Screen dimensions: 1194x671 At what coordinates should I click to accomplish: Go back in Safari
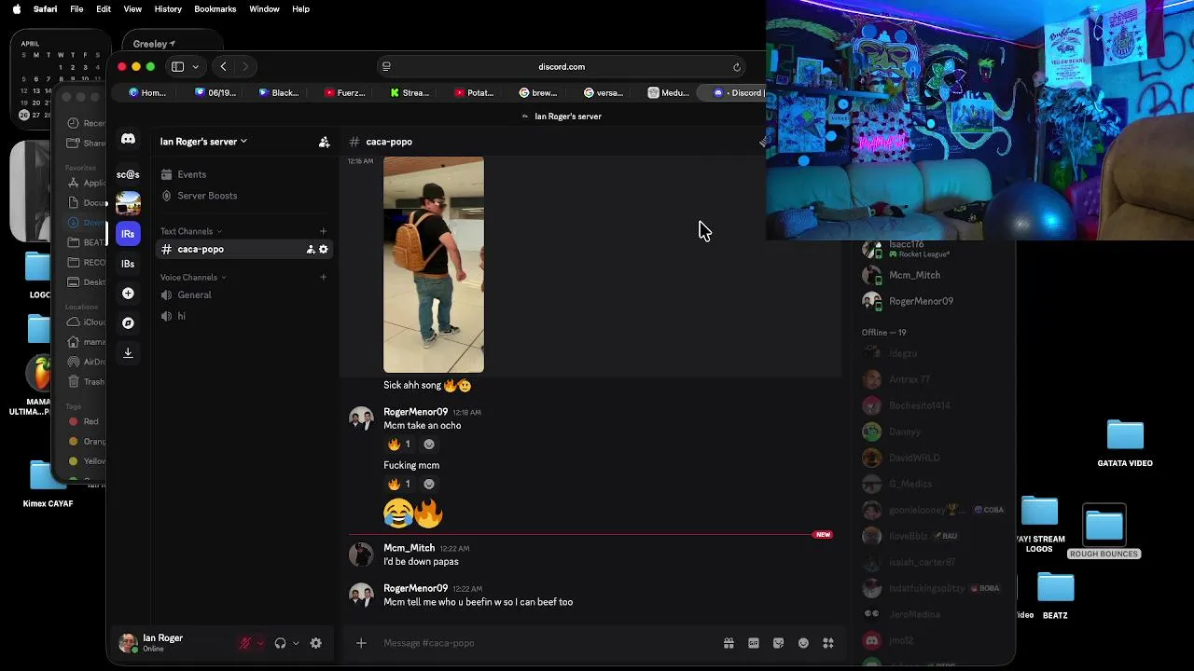click(x=223, y=66)
